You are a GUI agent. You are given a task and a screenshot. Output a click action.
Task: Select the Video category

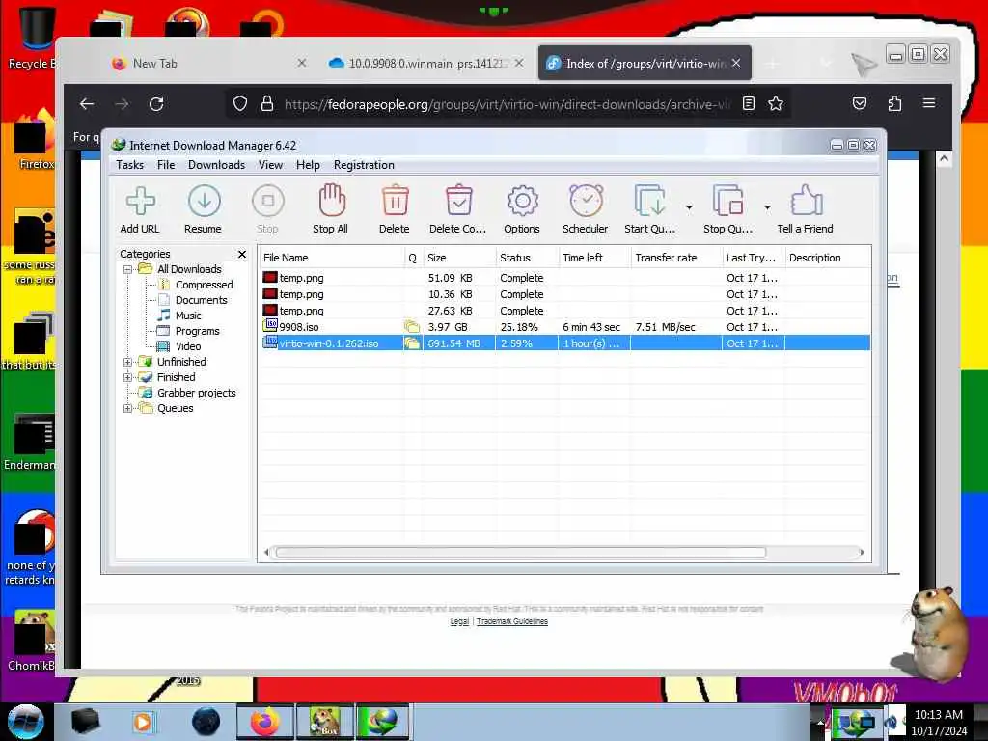coord(188,346)
